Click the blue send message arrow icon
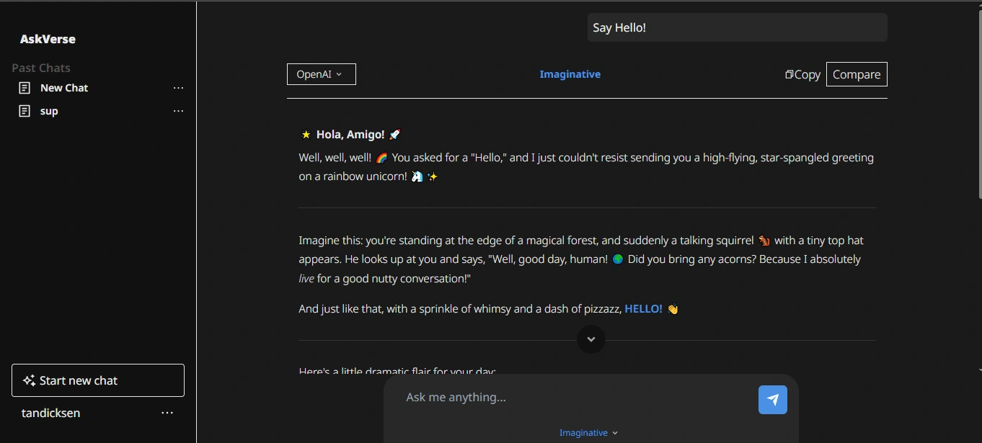The image size is (982, 443). click(772, 400)
